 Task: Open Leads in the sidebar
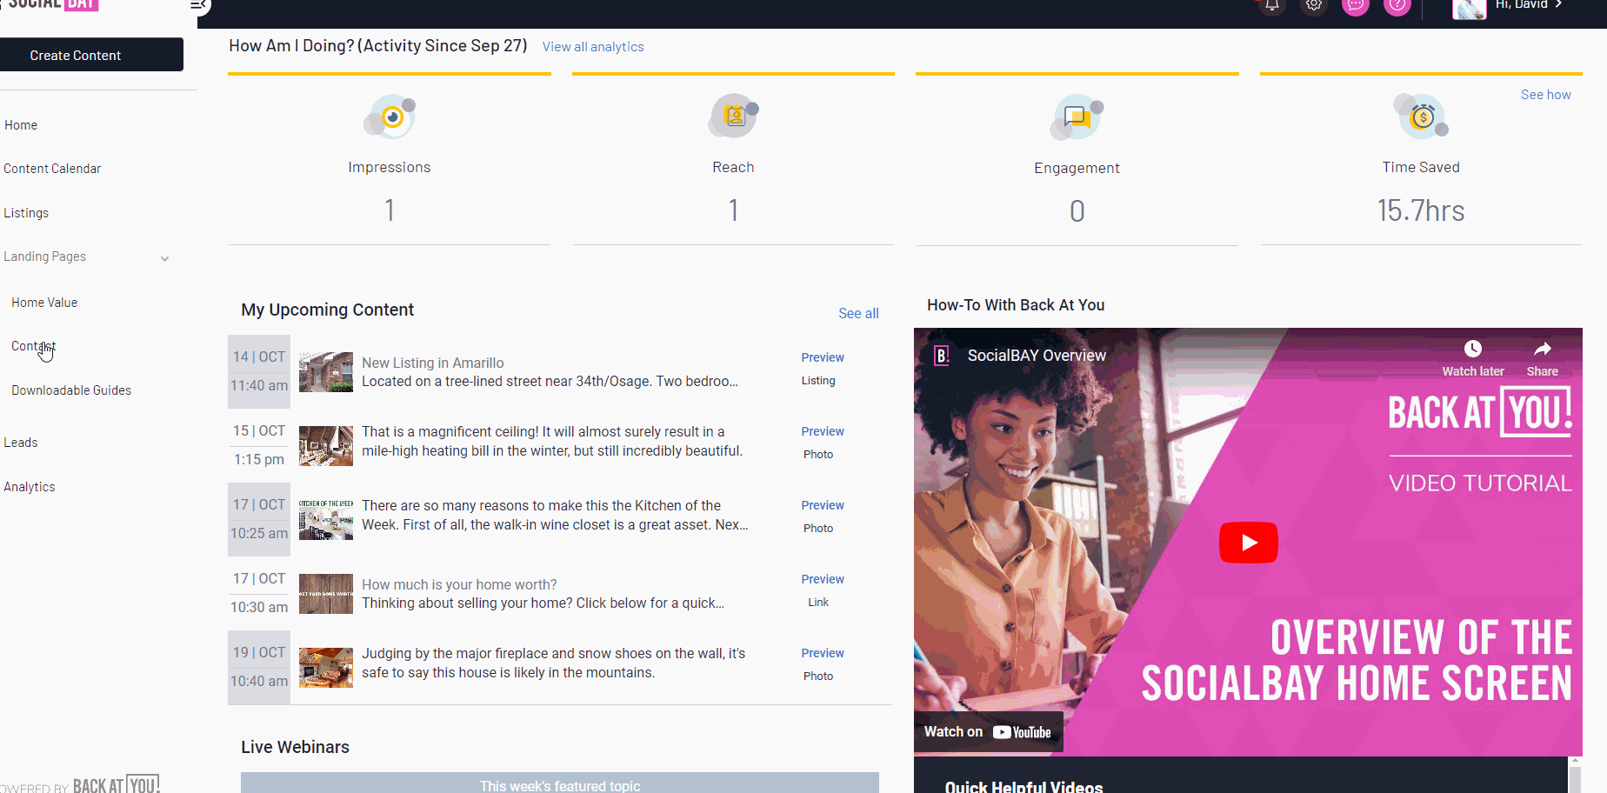pyautogui.click(x=21, y=443)
